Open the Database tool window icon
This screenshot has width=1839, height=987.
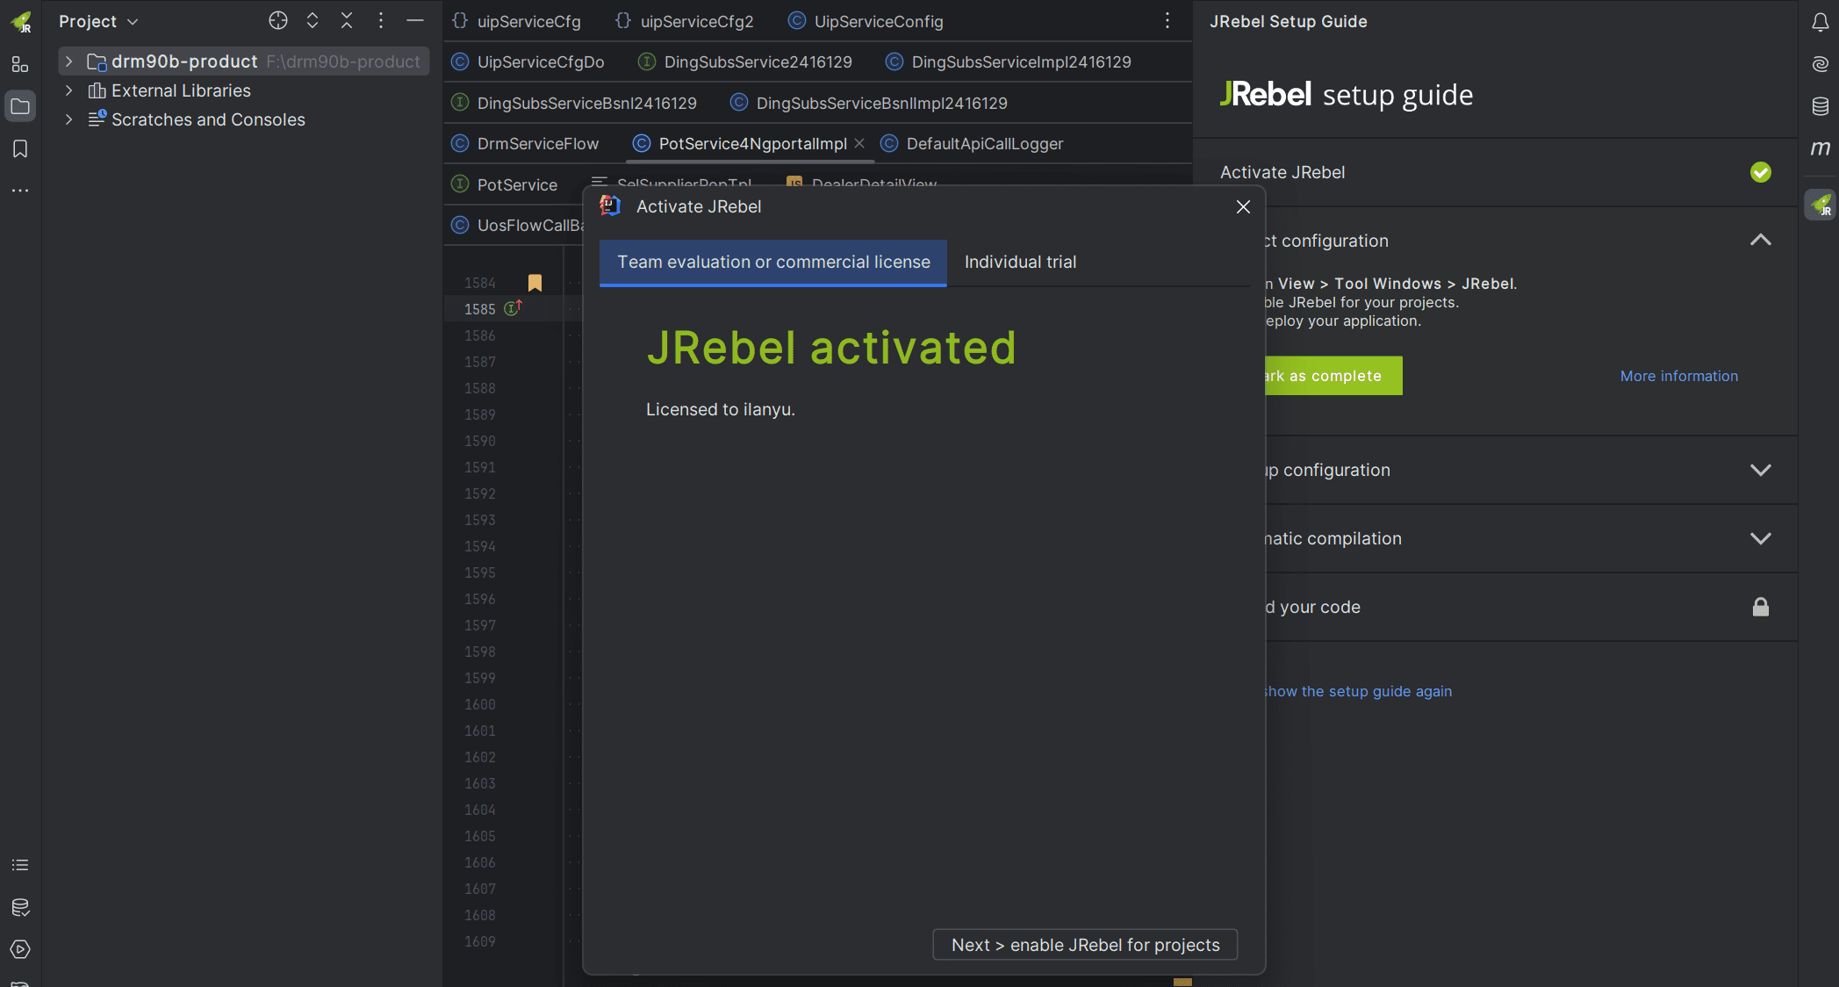click(1821, 106)
